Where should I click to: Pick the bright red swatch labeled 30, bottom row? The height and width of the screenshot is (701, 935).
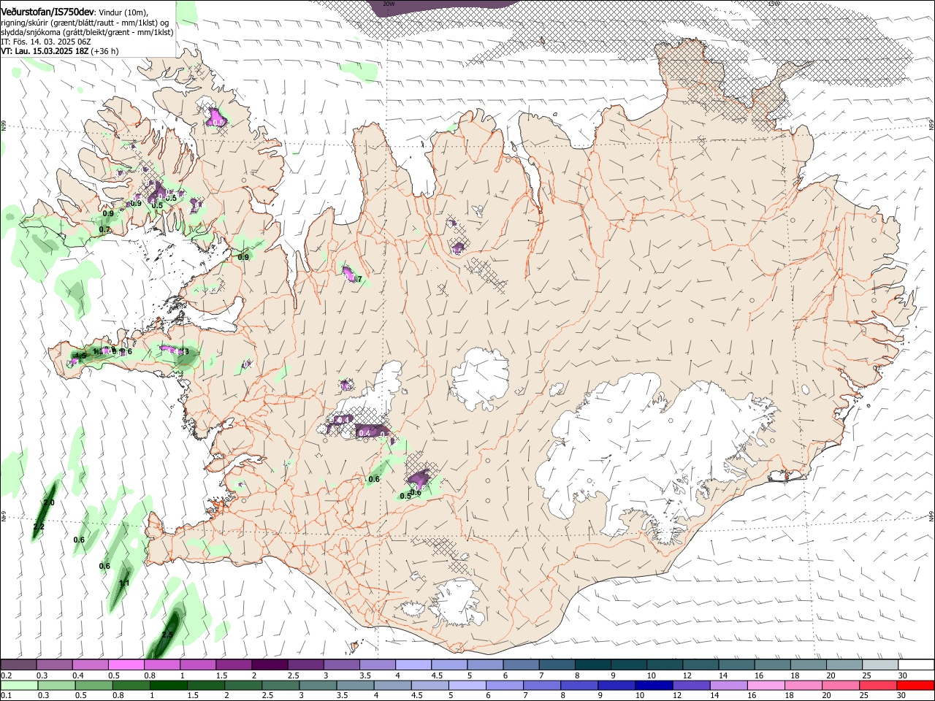(x=917, y=686)
